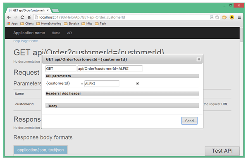Click the GET method input field
248x161 pixels.
(x=61, y=69)
